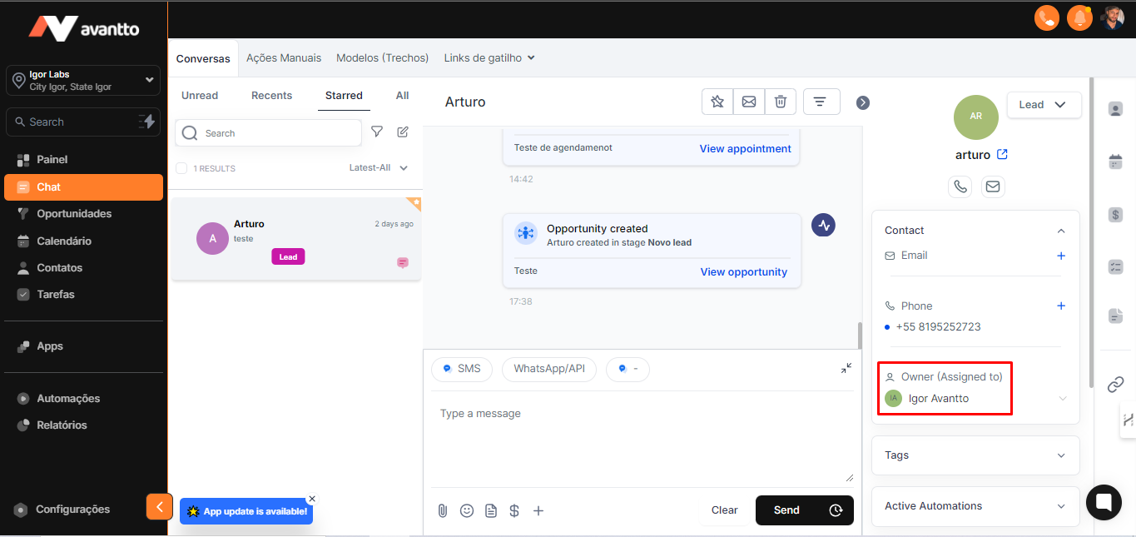Click the phone call icon under arturo
Image resolution: width=1136 pixels, height=537 pixels.
click(960, 186)
